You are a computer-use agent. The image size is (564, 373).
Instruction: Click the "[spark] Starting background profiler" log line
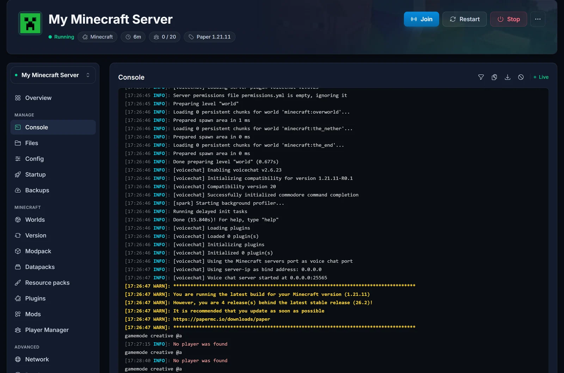pyautogui.click(x=204, y=203)
